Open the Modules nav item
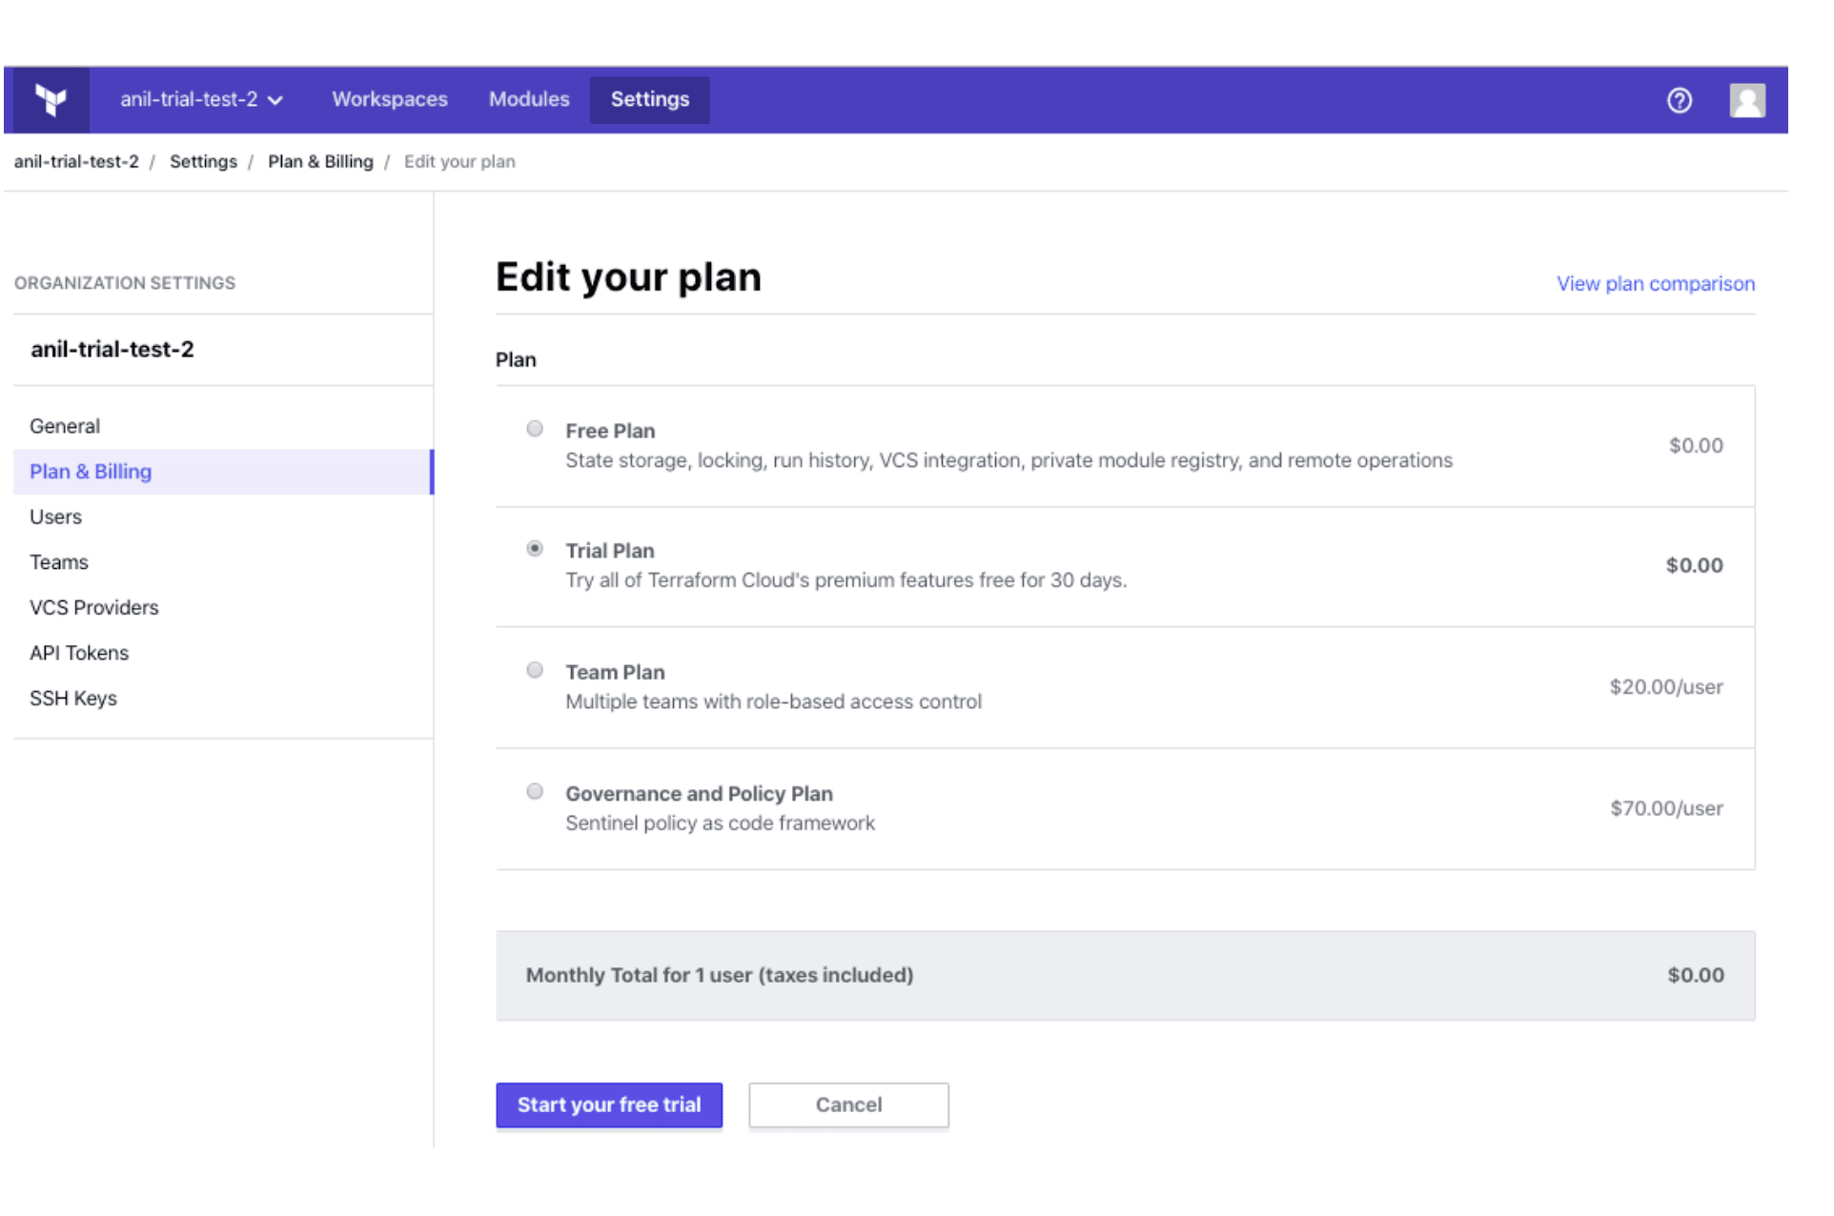The image size is (1834, 1216). [x=528, y=99]
